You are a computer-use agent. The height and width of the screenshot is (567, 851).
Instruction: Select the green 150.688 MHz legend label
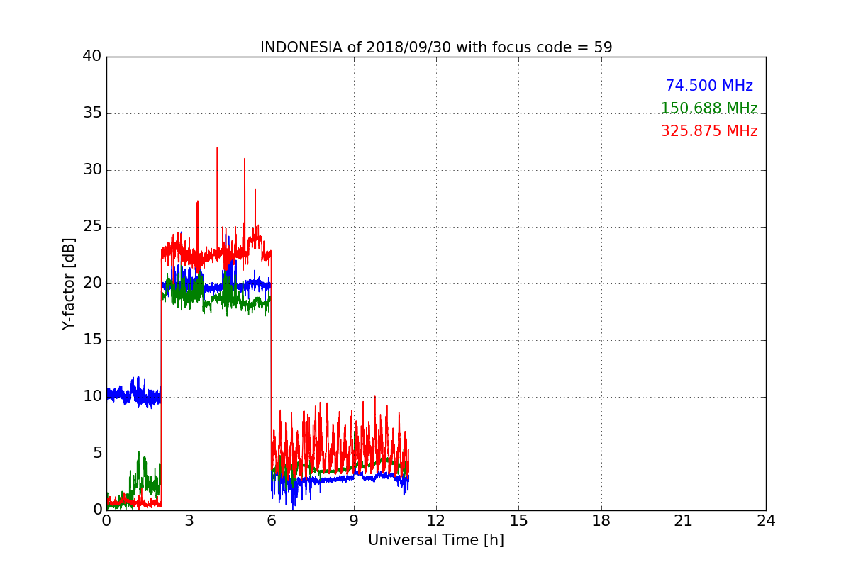click(x=709, y=108)
